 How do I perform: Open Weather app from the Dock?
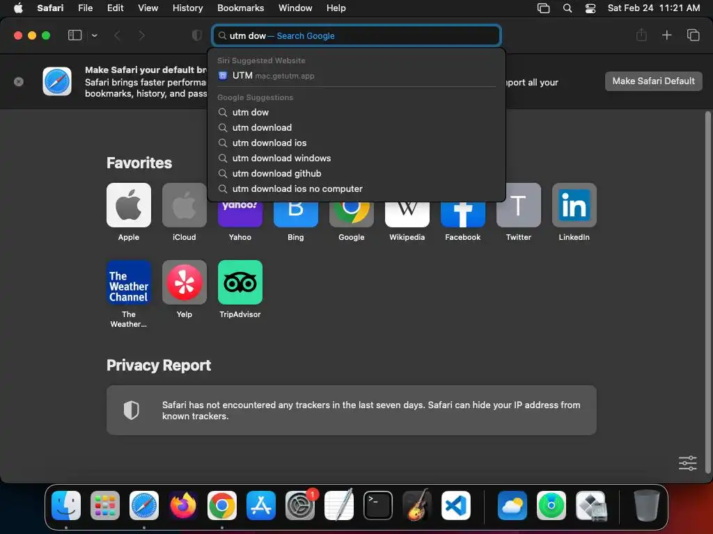tap(512, 505)
